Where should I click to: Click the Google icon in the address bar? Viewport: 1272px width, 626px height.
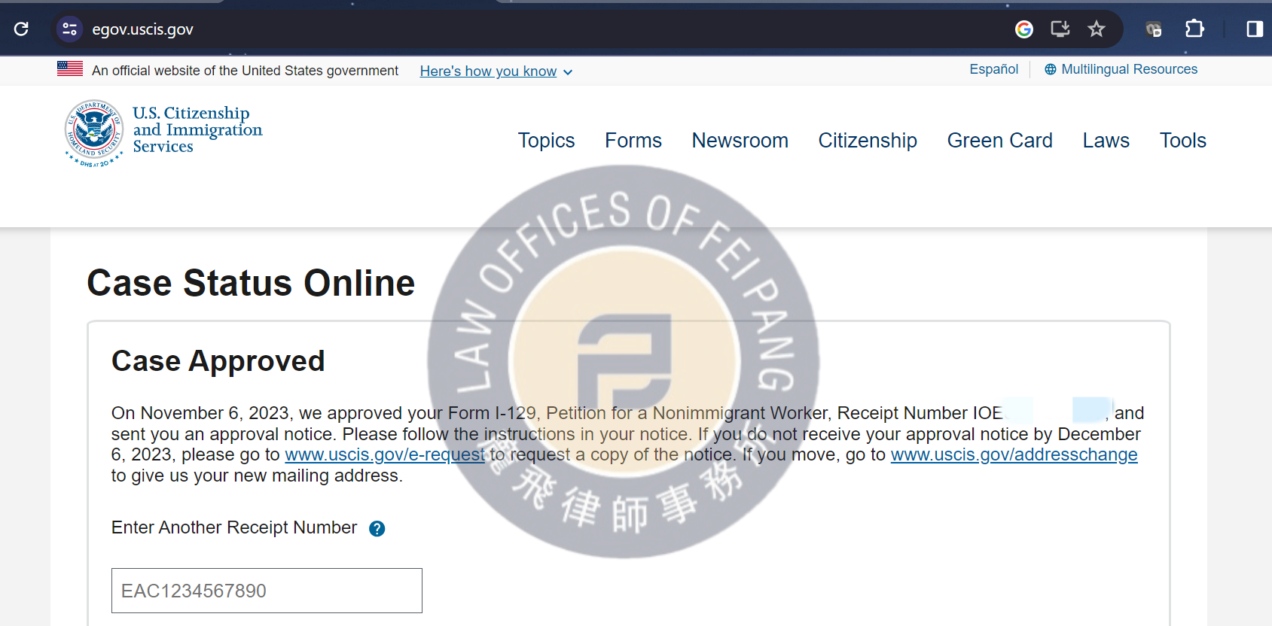click(1023, 29)
